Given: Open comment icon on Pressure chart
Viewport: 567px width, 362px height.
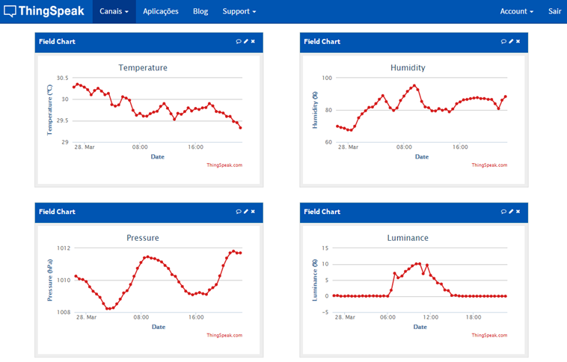Looking at the screenshot, I should pos(239,212).
